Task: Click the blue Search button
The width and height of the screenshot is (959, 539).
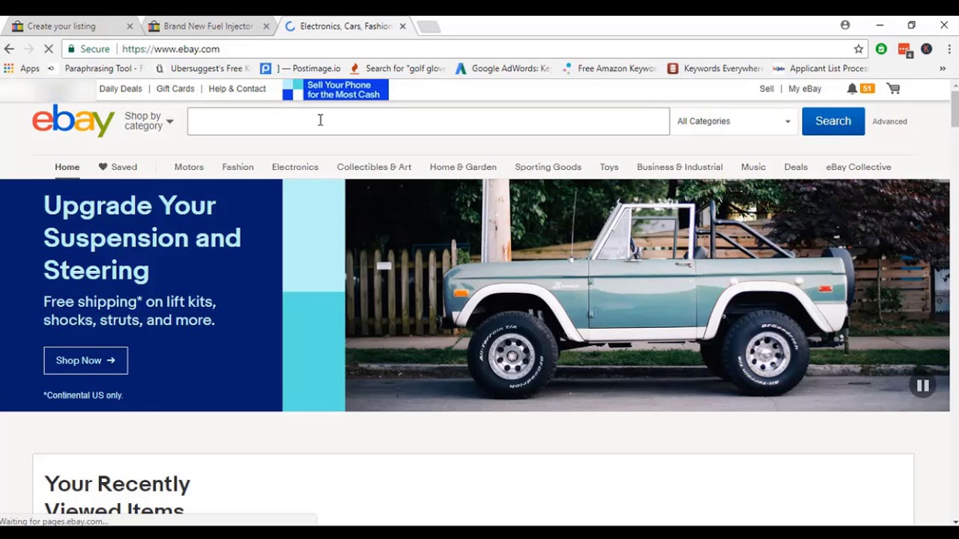Action: tap(833, 121)
